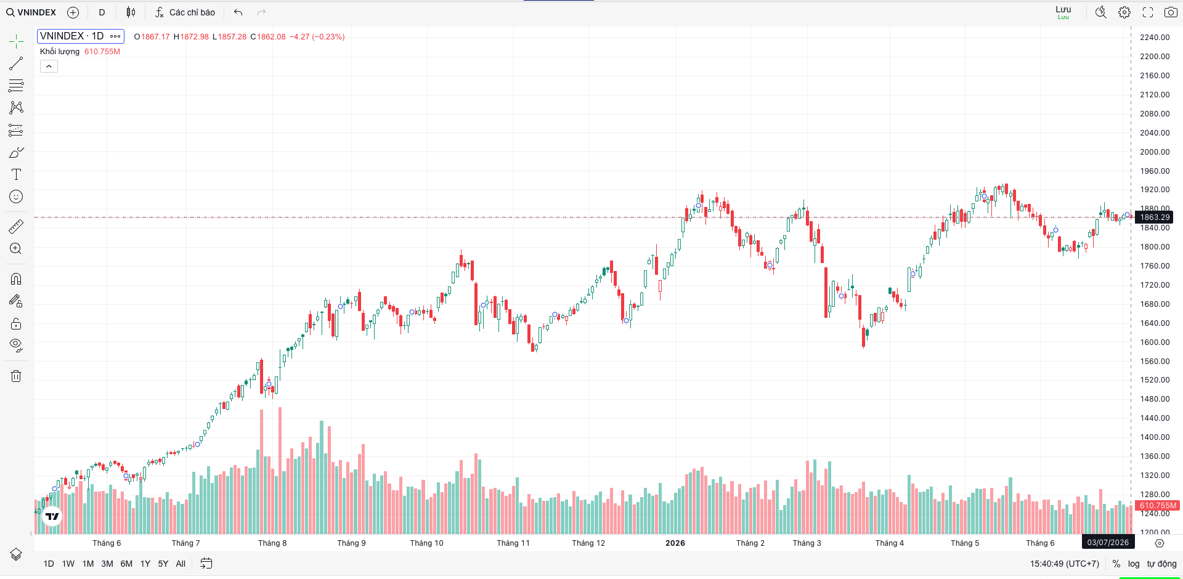Set range to 6M
This screenshot has width=1183, height=579.
(x=126, y=564)
